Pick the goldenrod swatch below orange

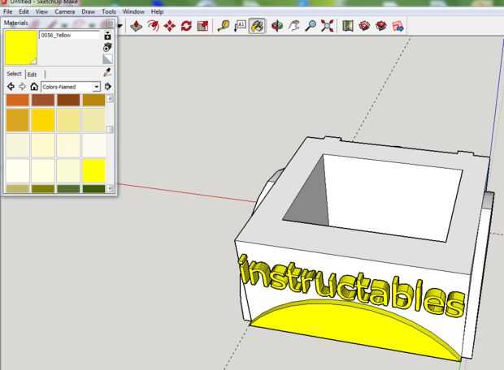point(17,120)
